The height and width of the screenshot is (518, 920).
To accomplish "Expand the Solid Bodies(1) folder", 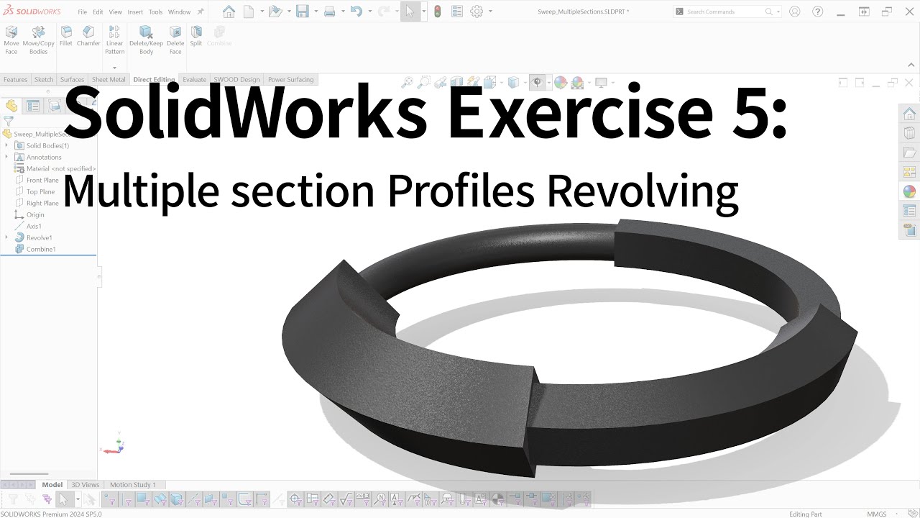I will pos(6,145).
